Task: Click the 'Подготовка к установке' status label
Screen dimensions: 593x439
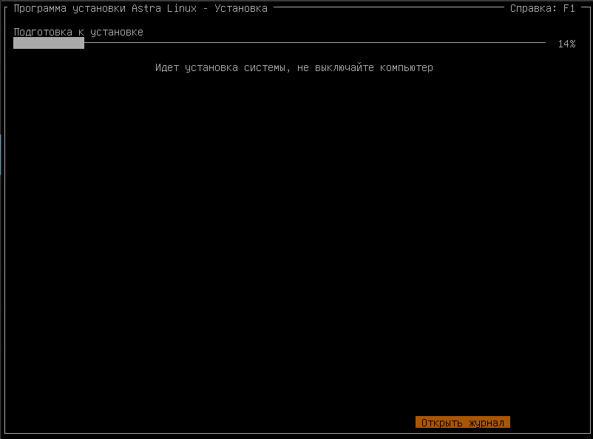Action: [x=78, y=32]
